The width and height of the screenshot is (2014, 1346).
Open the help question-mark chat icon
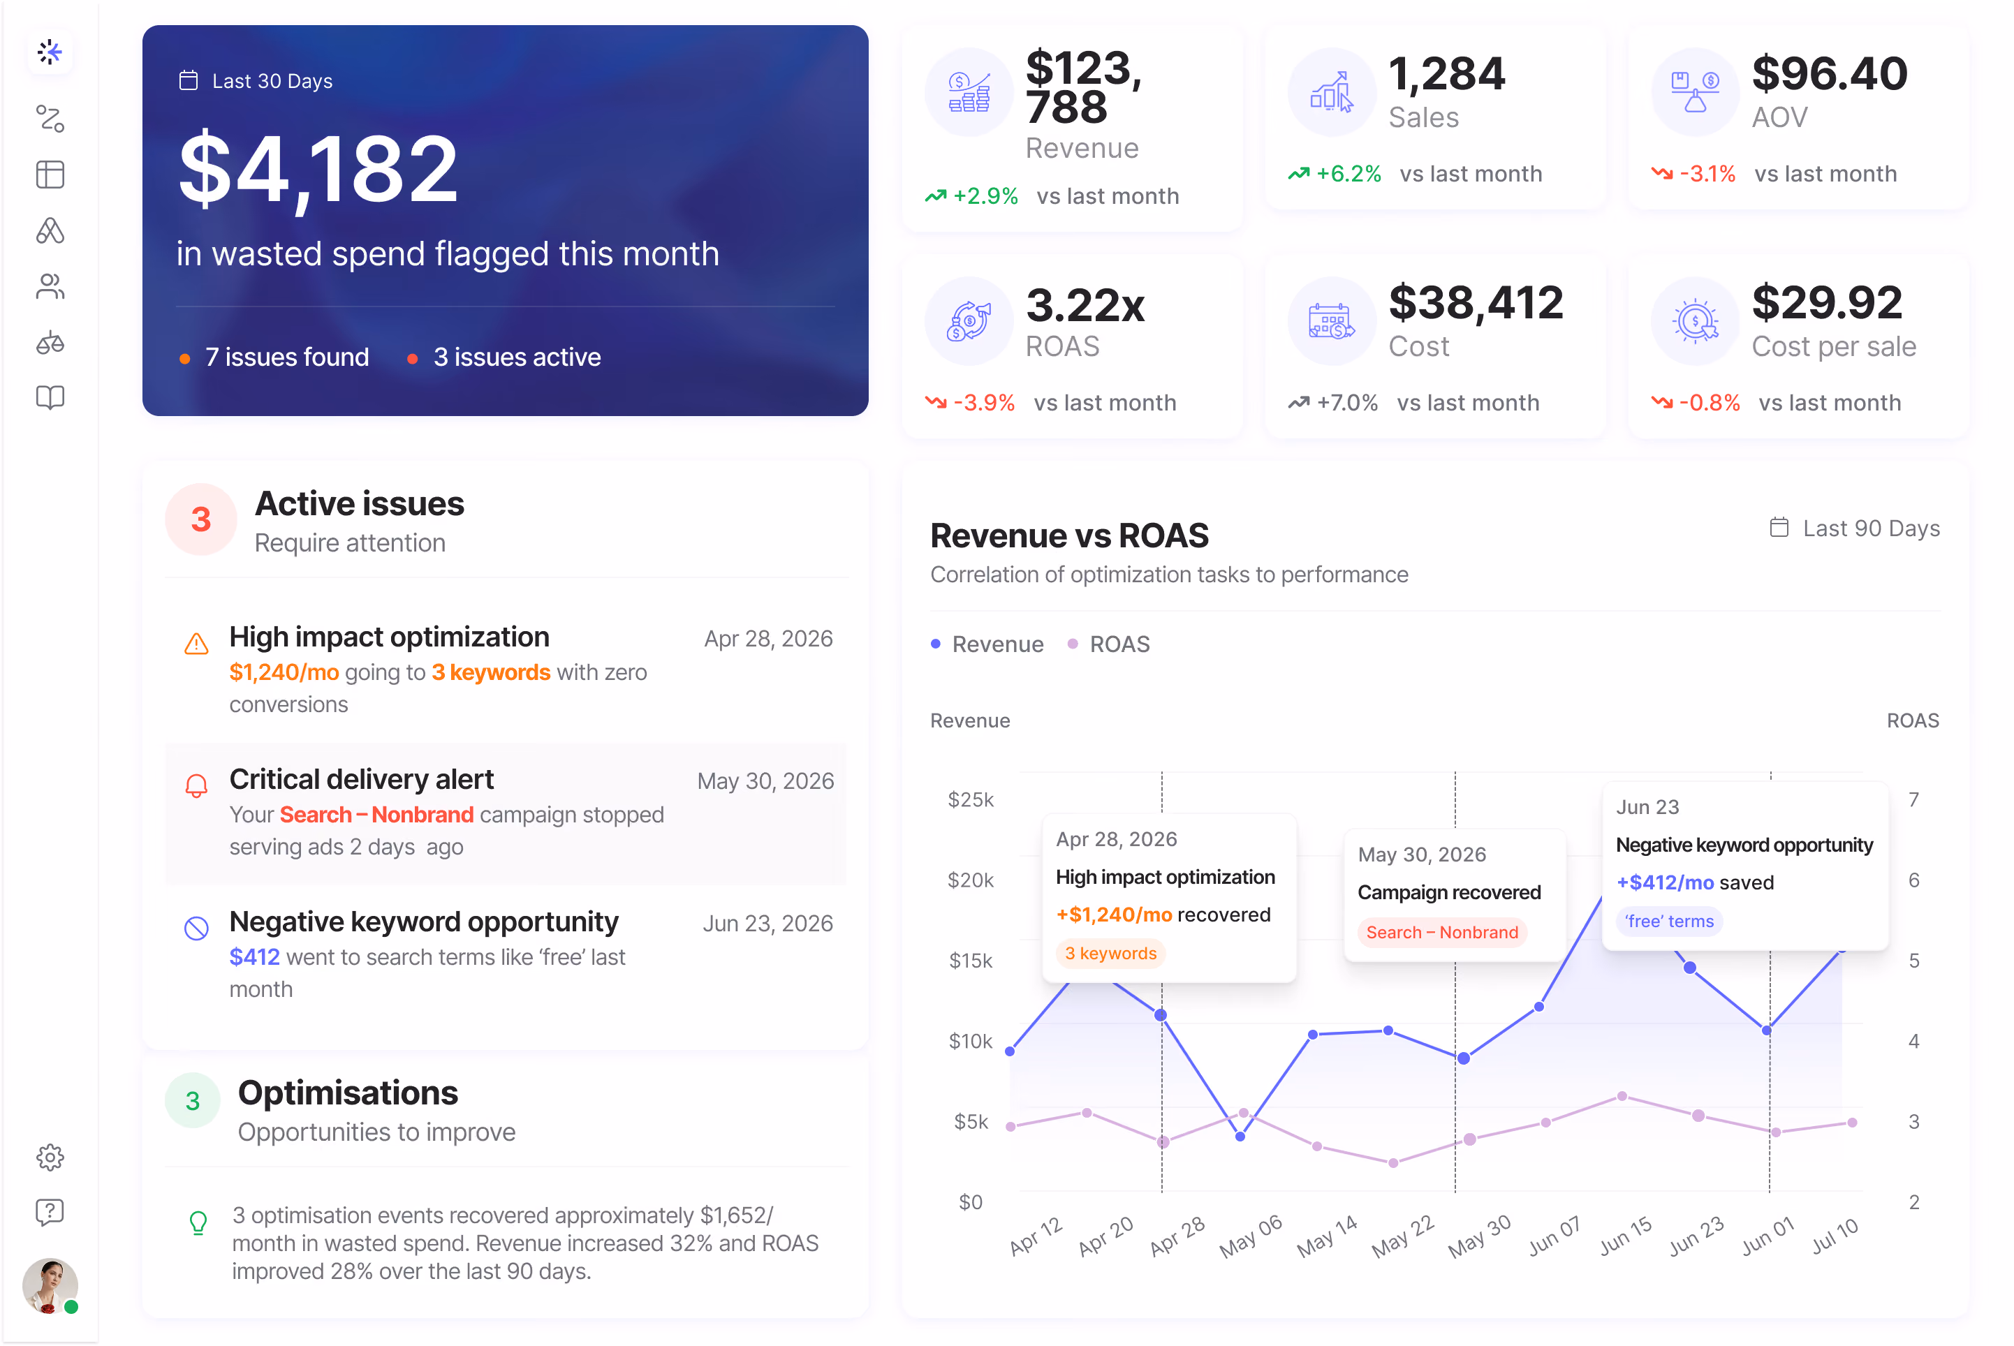click(50, 1212)
